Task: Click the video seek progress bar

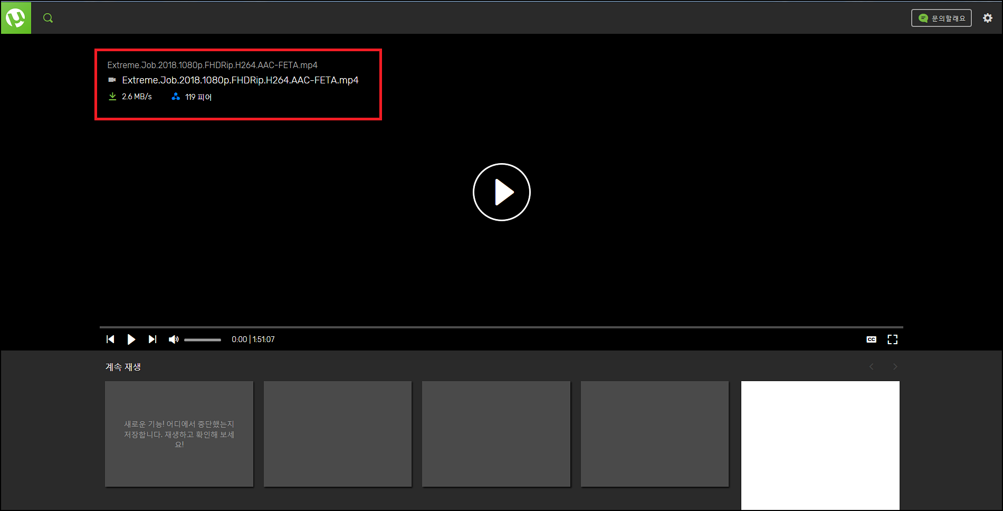Action: [501, 327]
